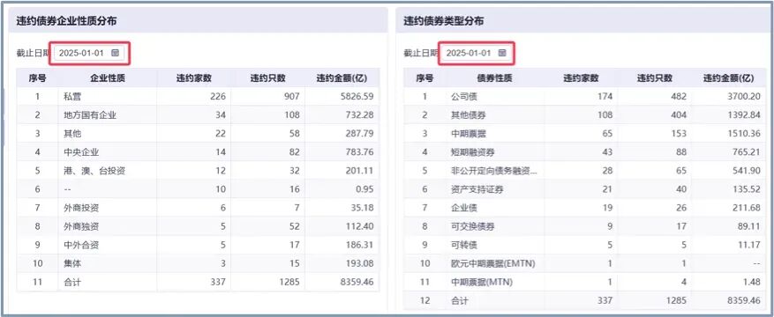Viewport: 774px width, 317px height.
Task: Select the 公司债 row label
Action: click(464, 97)
